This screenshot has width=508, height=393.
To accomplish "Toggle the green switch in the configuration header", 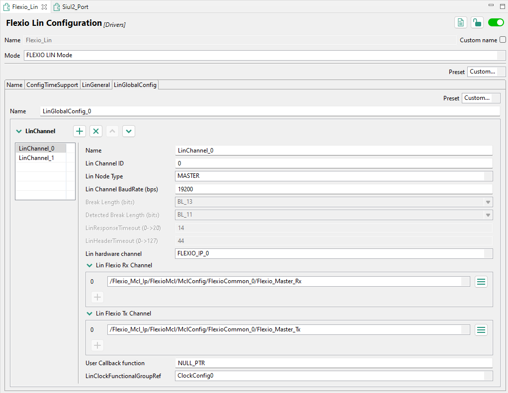I will click(x=496, y=22).
